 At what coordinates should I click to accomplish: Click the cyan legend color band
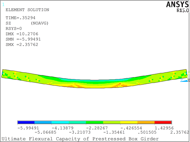[60, 123]
